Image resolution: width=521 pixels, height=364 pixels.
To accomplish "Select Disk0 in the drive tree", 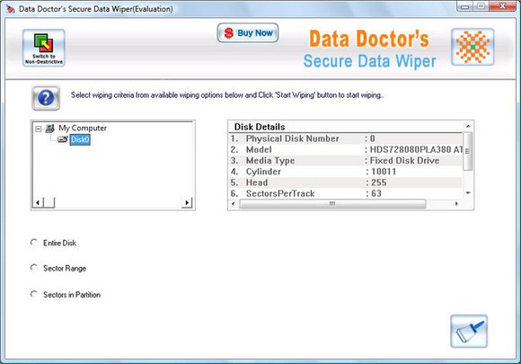I will tap(80, 139).
